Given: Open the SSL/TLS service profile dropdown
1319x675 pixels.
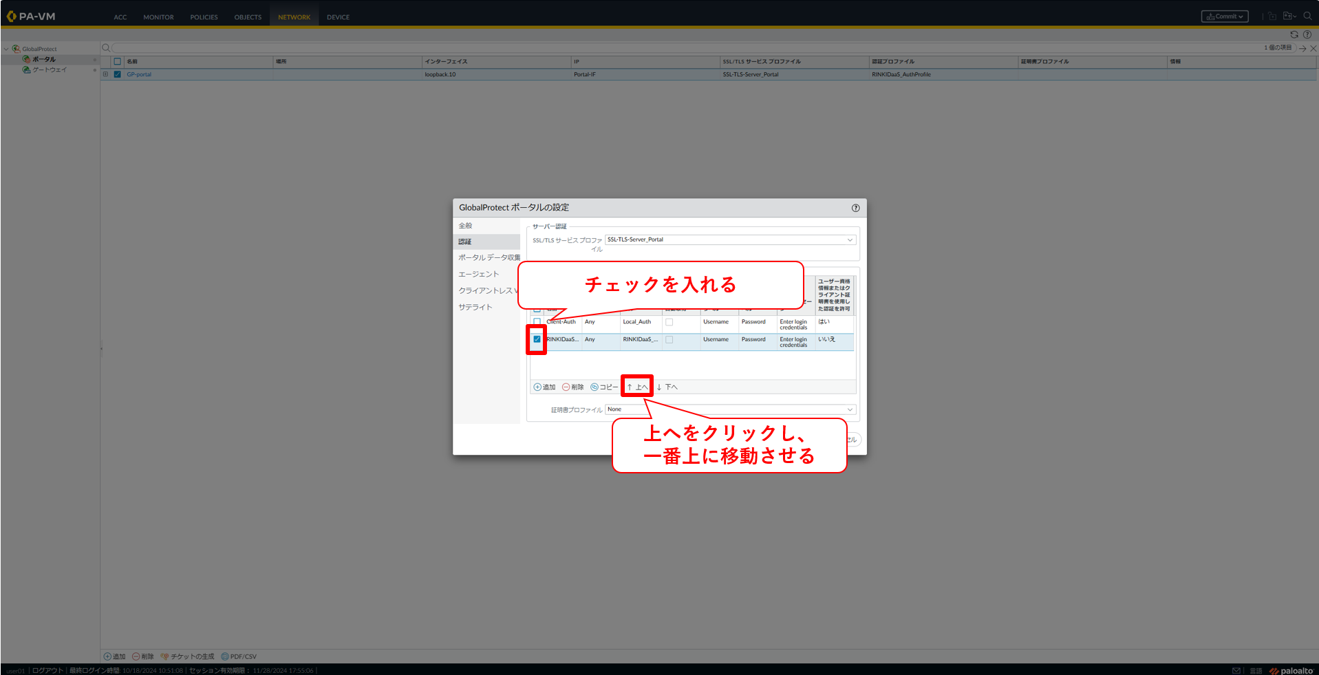Looking at the screenshot, I should click(x=850, y=240).
